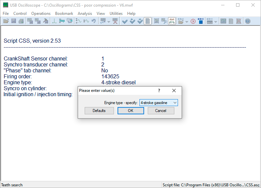Viewport: 261px width, 188px height.
Task: Click the blue question mark help icon
Action: point(248,21)
